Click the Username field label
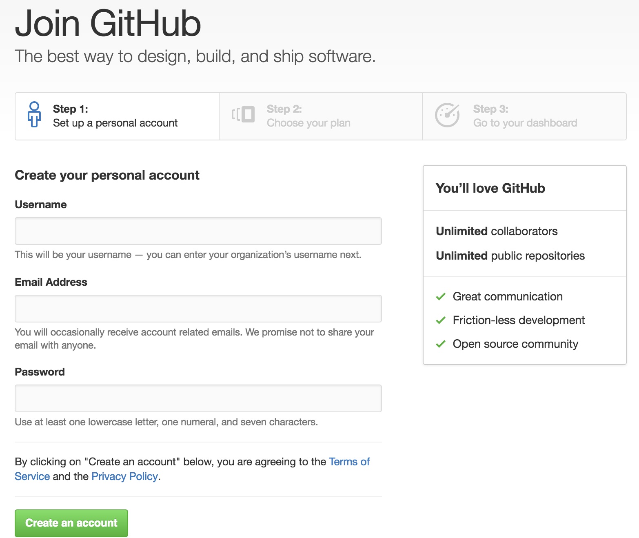The image size is (639, 538). coord(41,205)
